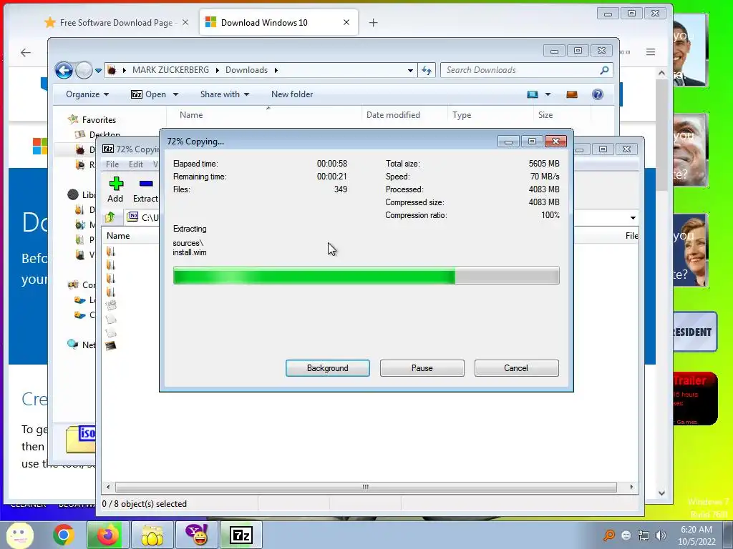Screen dimensions: 733x549
Task: Click the 7-Zip scrollbar right arrow
Action: [x=631, y=487]
